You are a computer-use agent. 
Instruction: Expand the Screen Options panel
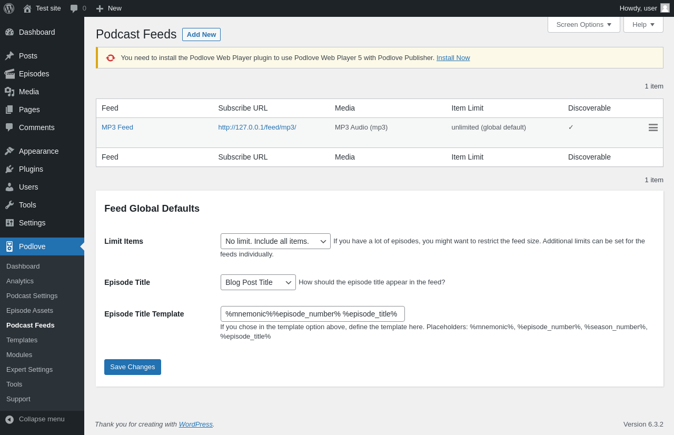coord(583,24)
